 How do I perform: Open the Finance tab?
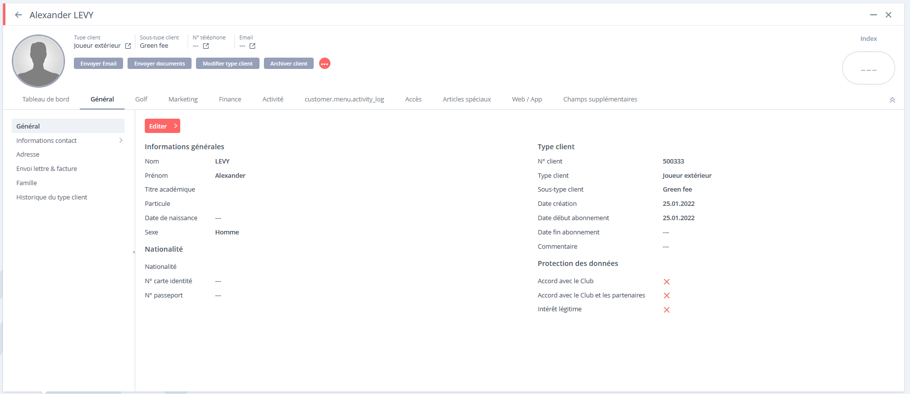click(x=230, y=99)
